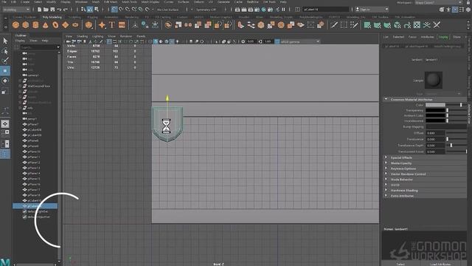Click the New Scene icon

pos(39,10)
